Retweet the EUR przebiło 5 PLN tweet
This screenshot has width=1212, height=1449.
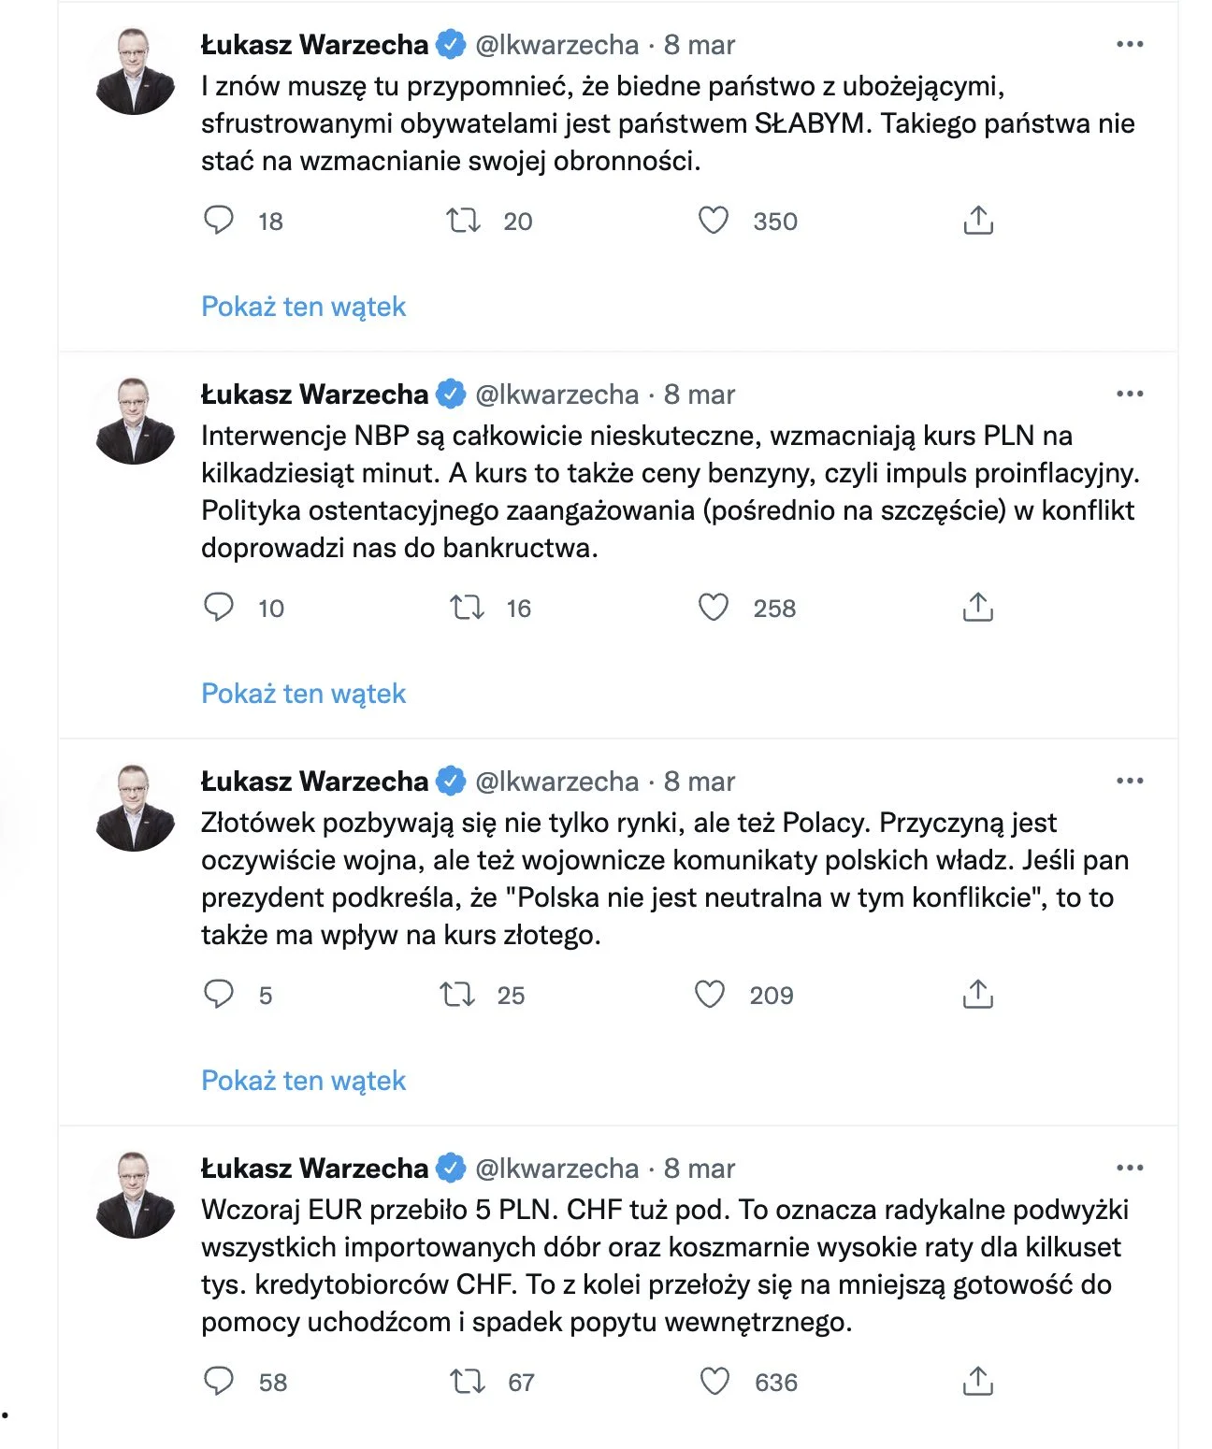[x=467, y=1381]
